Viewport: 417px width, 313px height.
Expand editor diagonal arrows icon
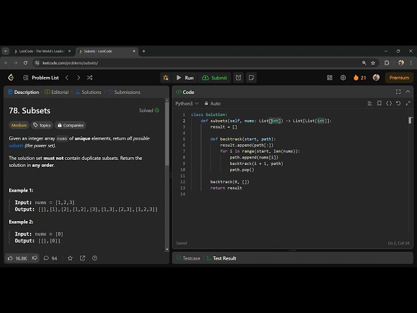[408, 103]
